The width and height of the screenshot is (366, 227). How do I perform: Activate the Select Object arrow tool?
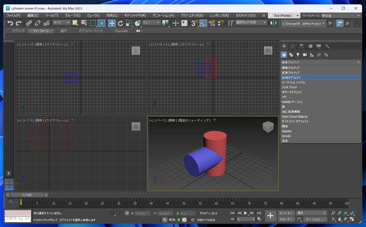coord(75,23)
